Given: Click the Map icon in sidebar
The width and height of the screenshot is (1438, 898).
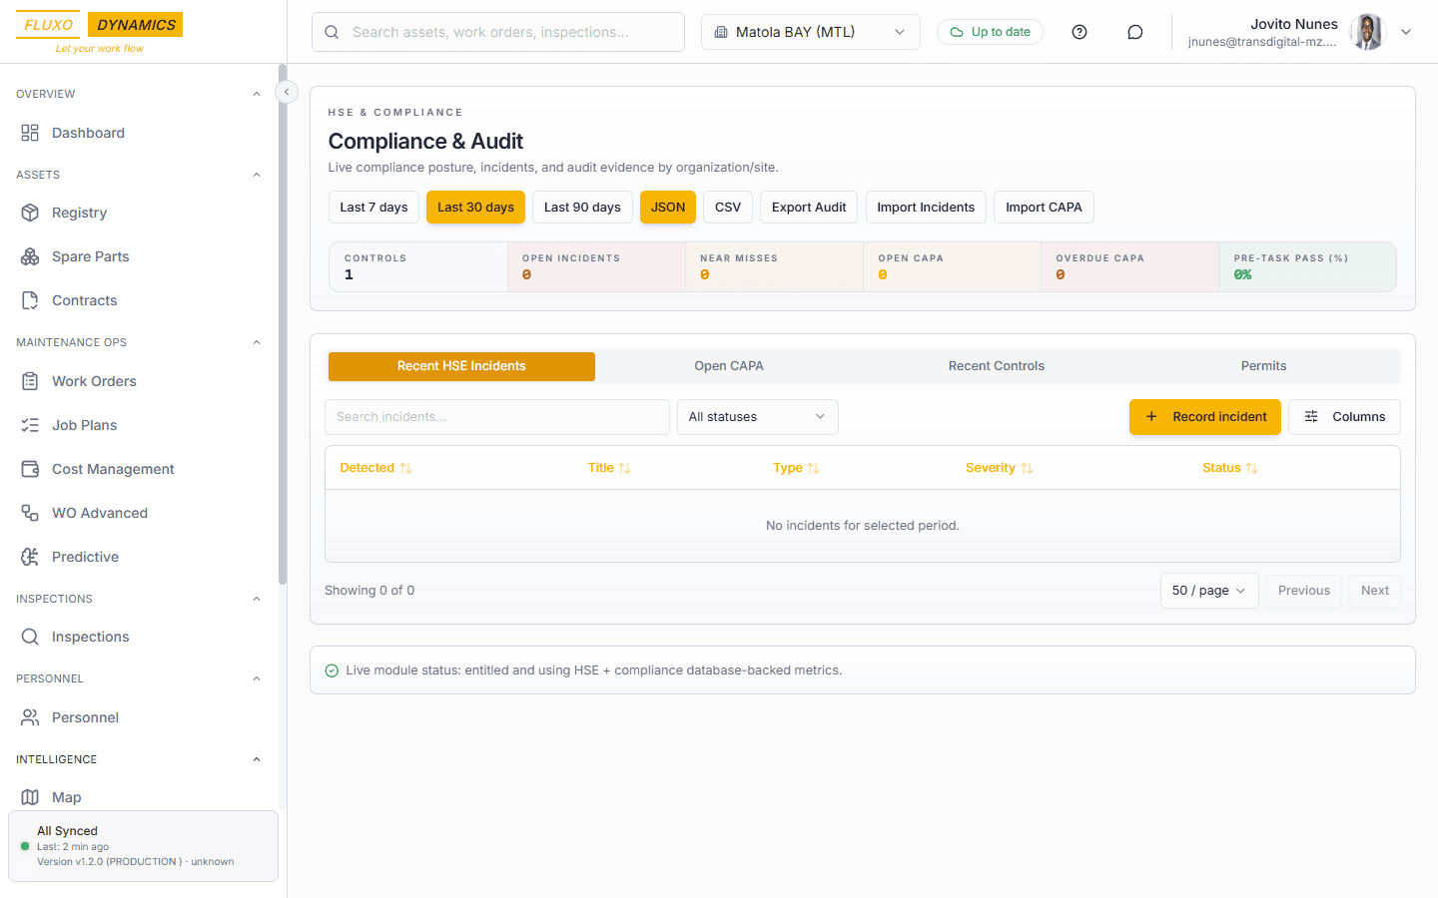Looking at the screenshot, I should (30, 797).
